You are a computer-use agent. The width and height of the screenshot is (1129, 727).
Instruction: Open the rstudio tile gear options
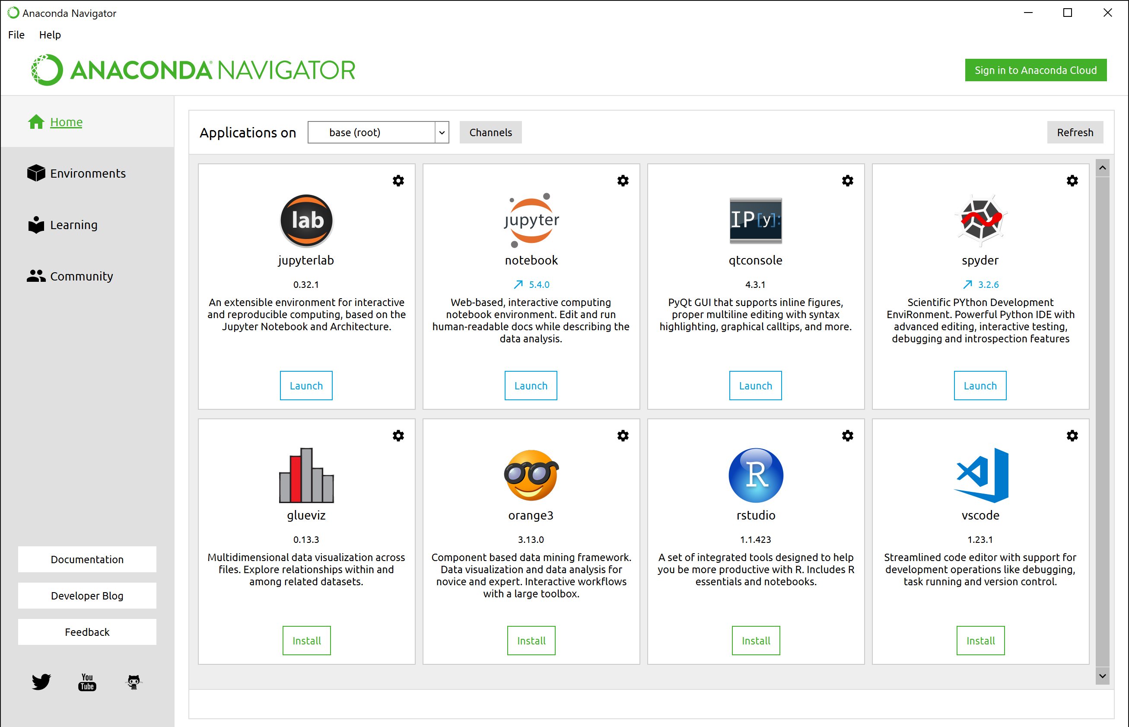[x=847, y=436]
